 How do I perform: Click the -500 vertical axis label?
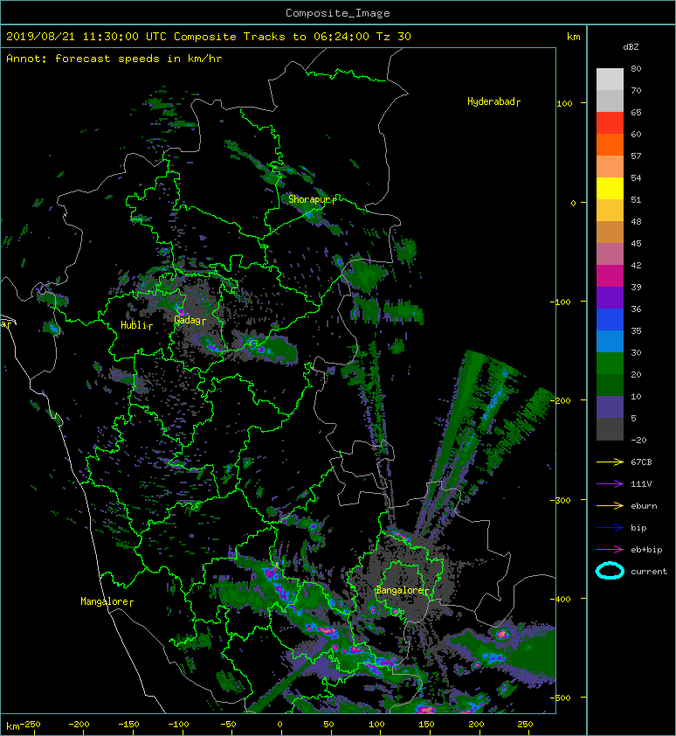561,698
